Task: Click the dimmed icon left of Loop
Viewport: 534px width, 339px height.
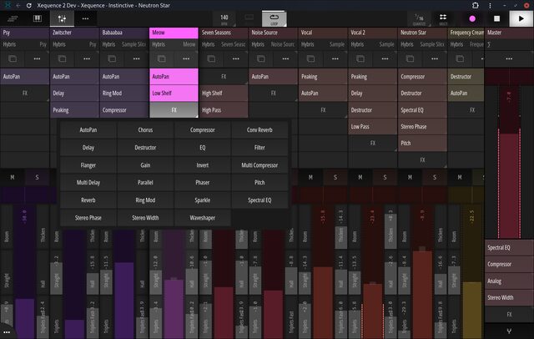Action: point(249,18)
